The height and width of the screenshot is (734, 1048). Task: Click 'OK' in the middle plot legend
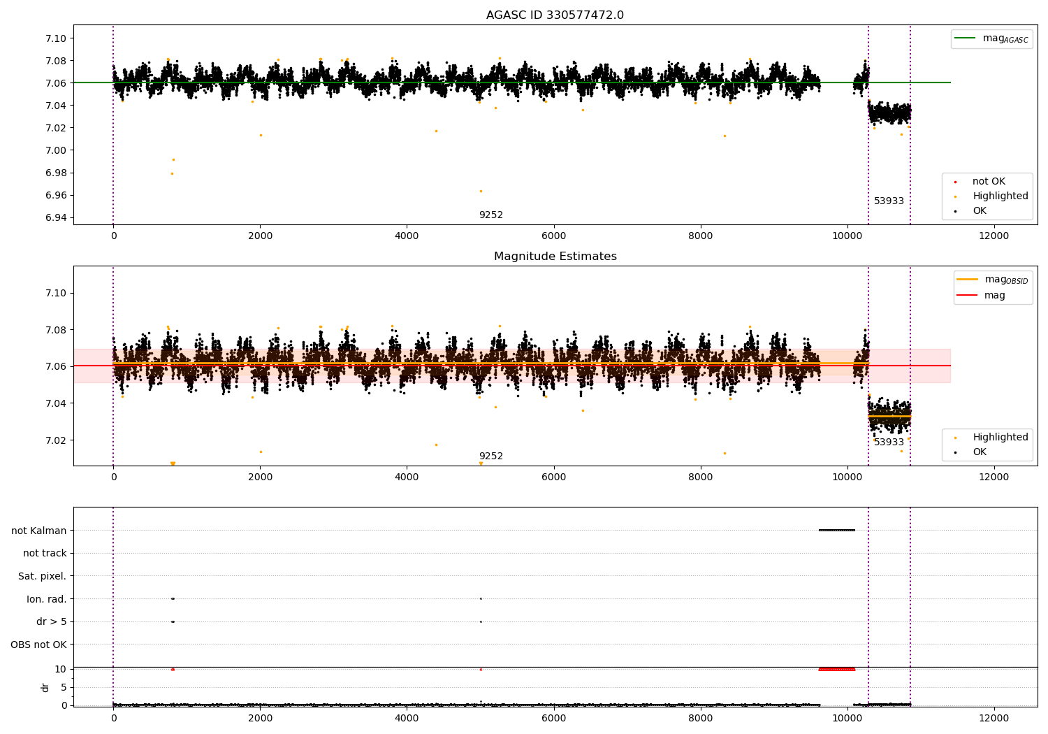coord(980,452)
